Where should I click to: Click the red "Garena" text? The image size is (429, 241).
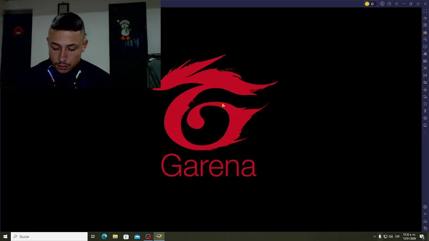pyautogui.click(x=208, y=165)
